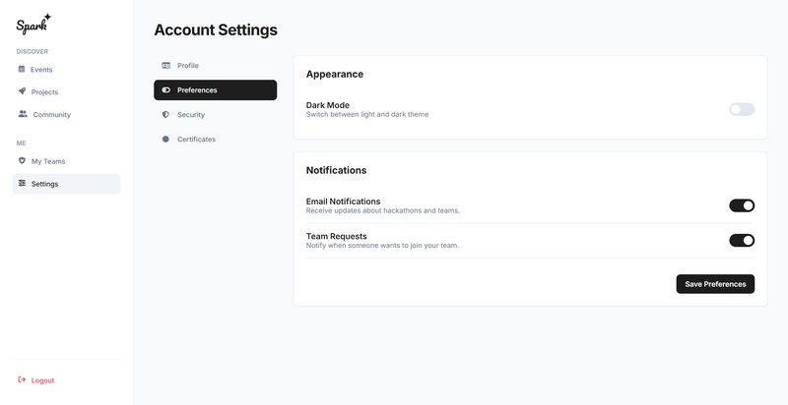Switch to the Security tab label
788x405 pixels.
click(191, 114)
